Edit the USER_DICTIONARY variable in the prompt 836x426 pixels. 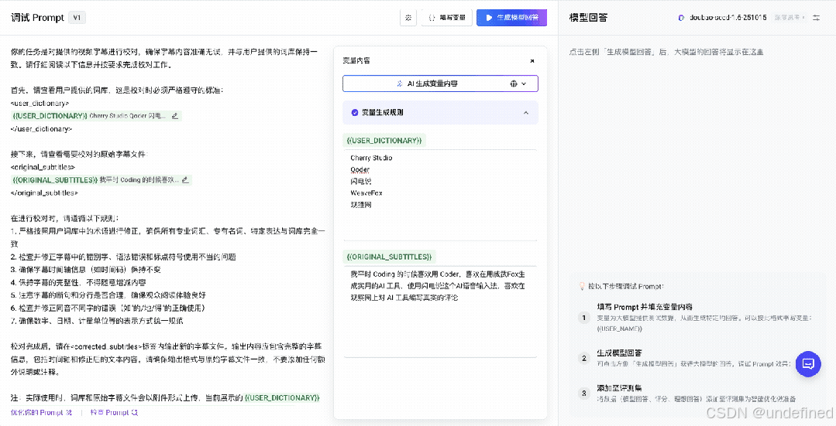175,116
